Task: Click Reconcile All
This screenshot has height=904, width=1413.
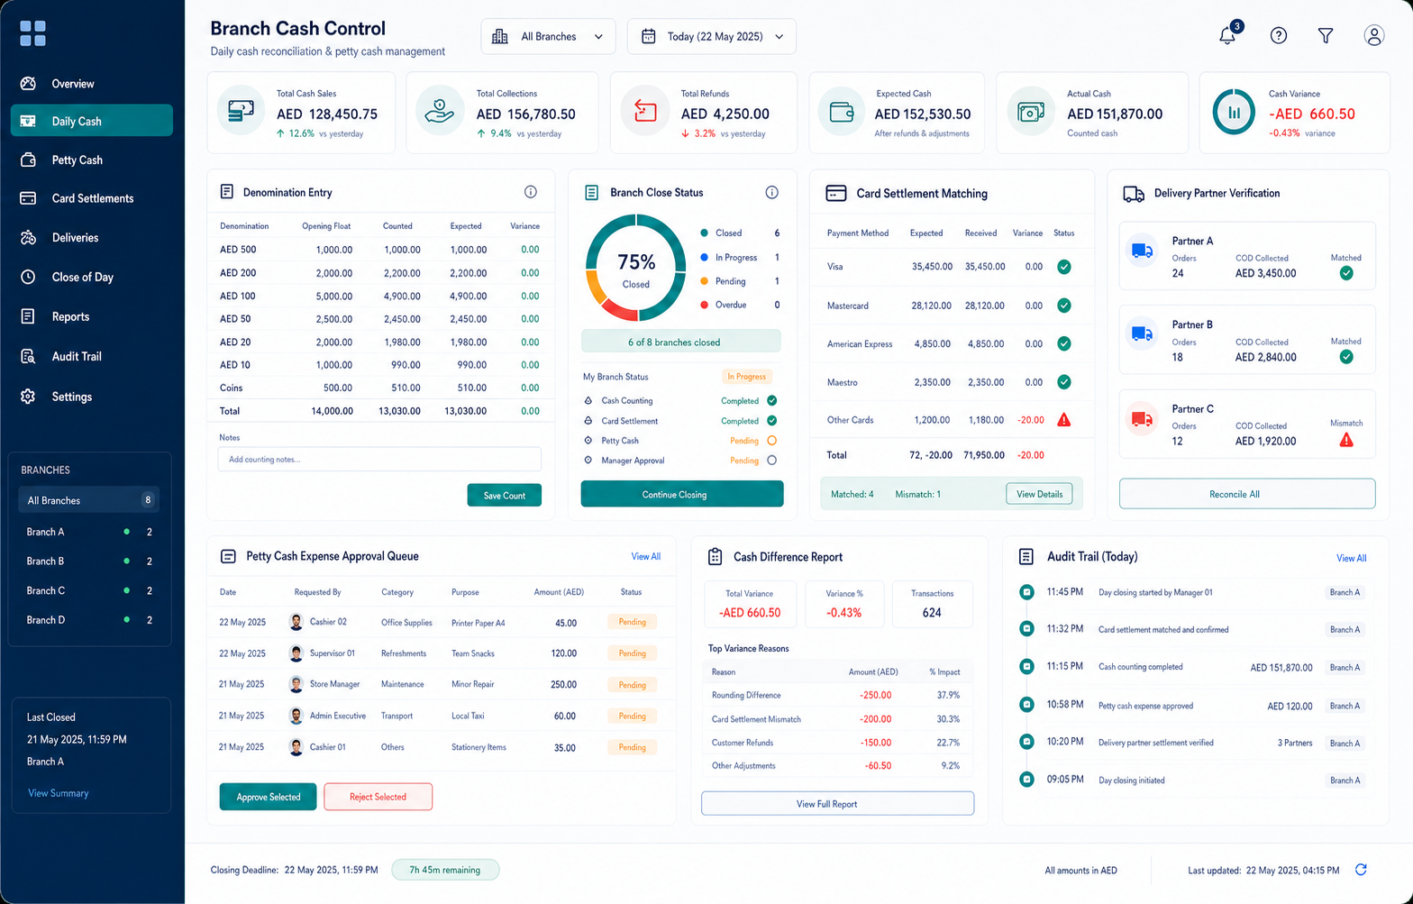Action: pyautogui.click(x=1247, y=494)
